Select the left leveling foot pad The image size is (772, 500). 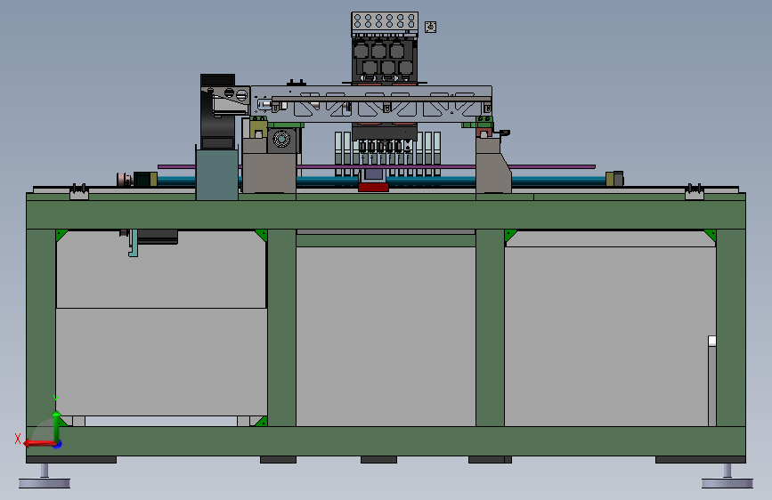coord(45,483)
